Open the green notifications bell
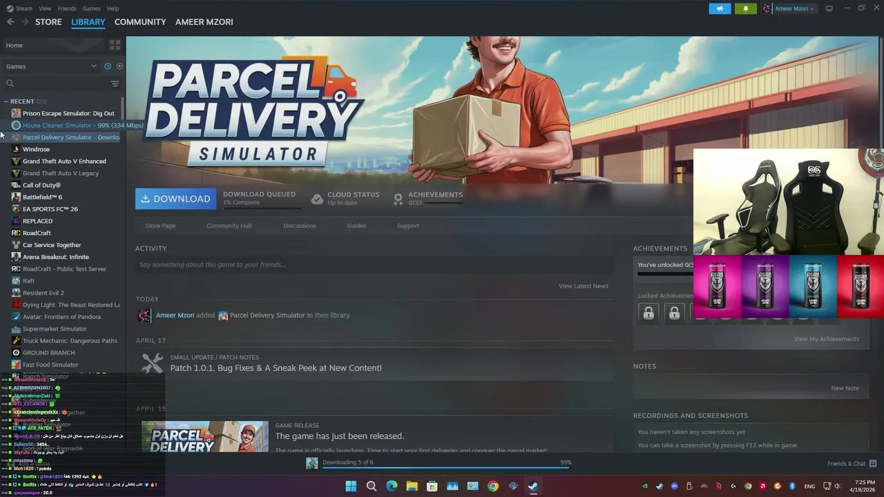884x497 pixels. point(745,9)
